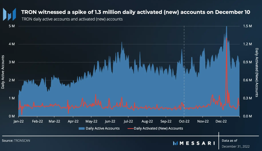Click the chart headline about 1.3 million spike

tap(135, 12)
